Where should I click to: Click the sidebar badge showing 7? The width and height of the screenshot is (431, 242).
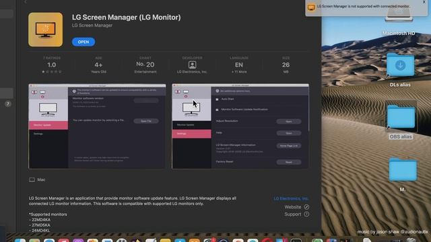click(7, 104)
